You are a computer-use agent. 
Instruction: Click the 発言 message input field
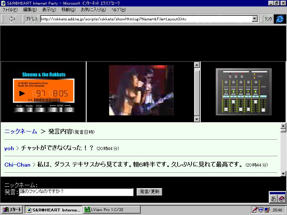click(x=76, y=192)
